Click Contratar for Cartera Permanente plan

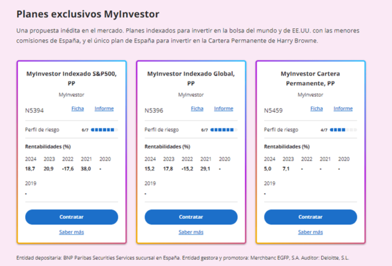[x=311, y=217]
